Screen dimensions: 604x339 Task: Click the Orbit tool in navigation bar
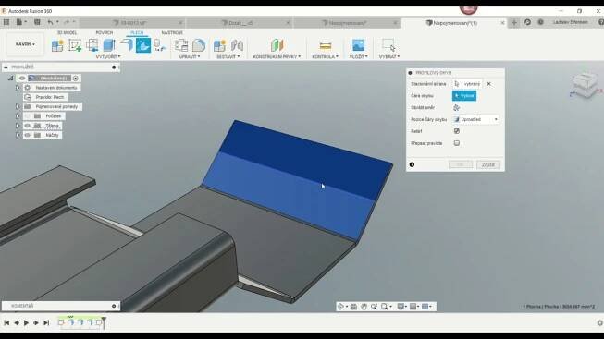(340, 307)
